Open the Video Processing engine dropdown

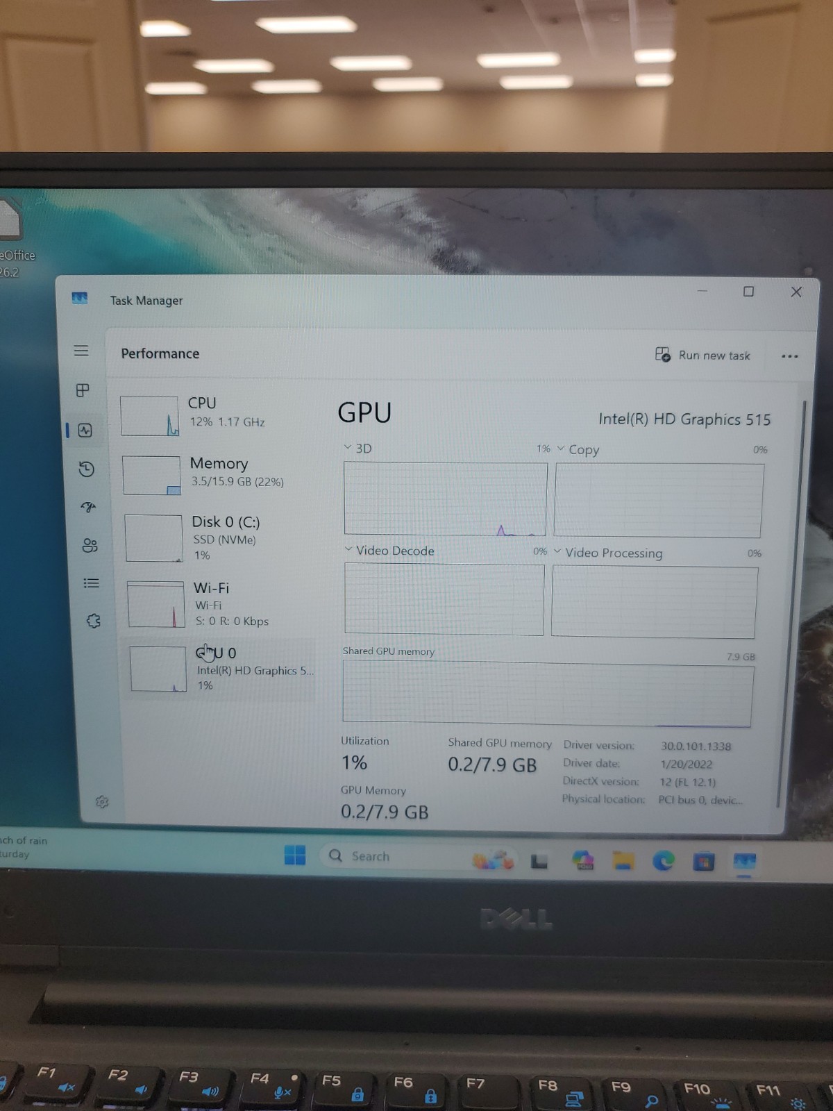[609, 553]
